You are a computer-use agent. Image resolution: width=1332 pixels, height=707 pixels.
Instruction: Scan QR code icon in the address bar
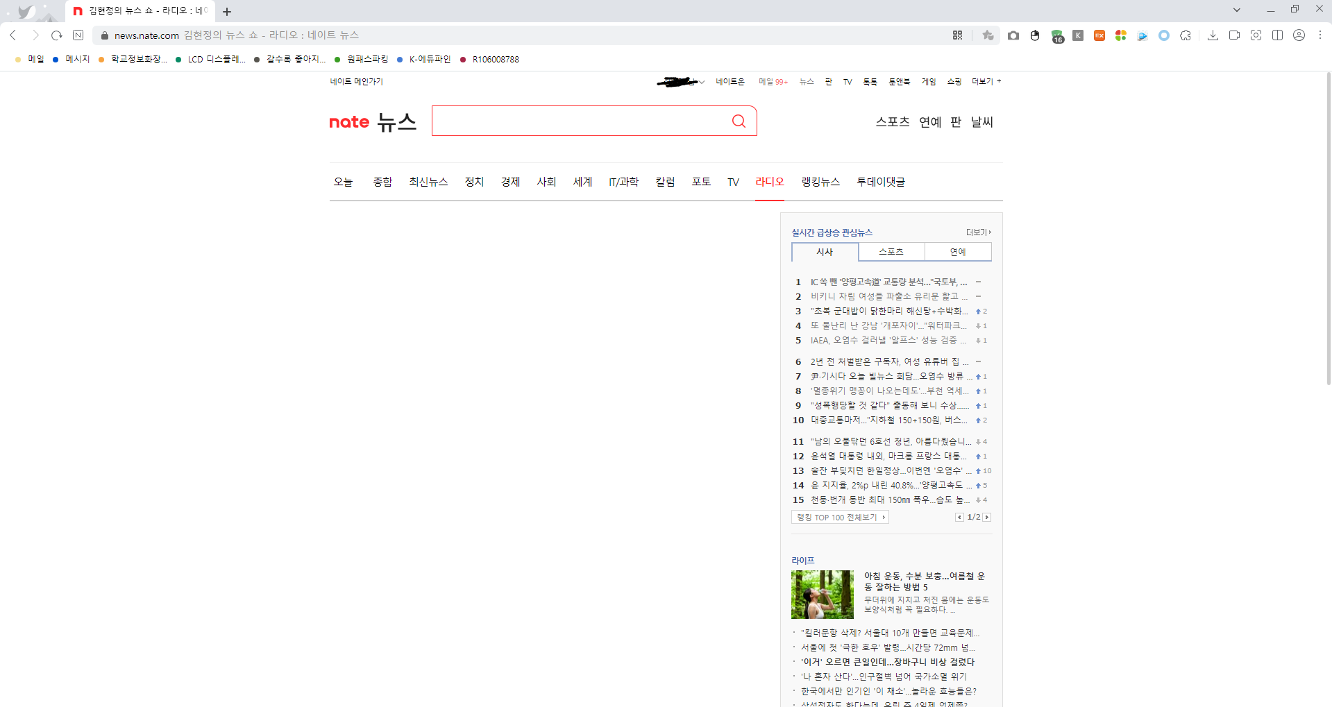tap(957, 35)
